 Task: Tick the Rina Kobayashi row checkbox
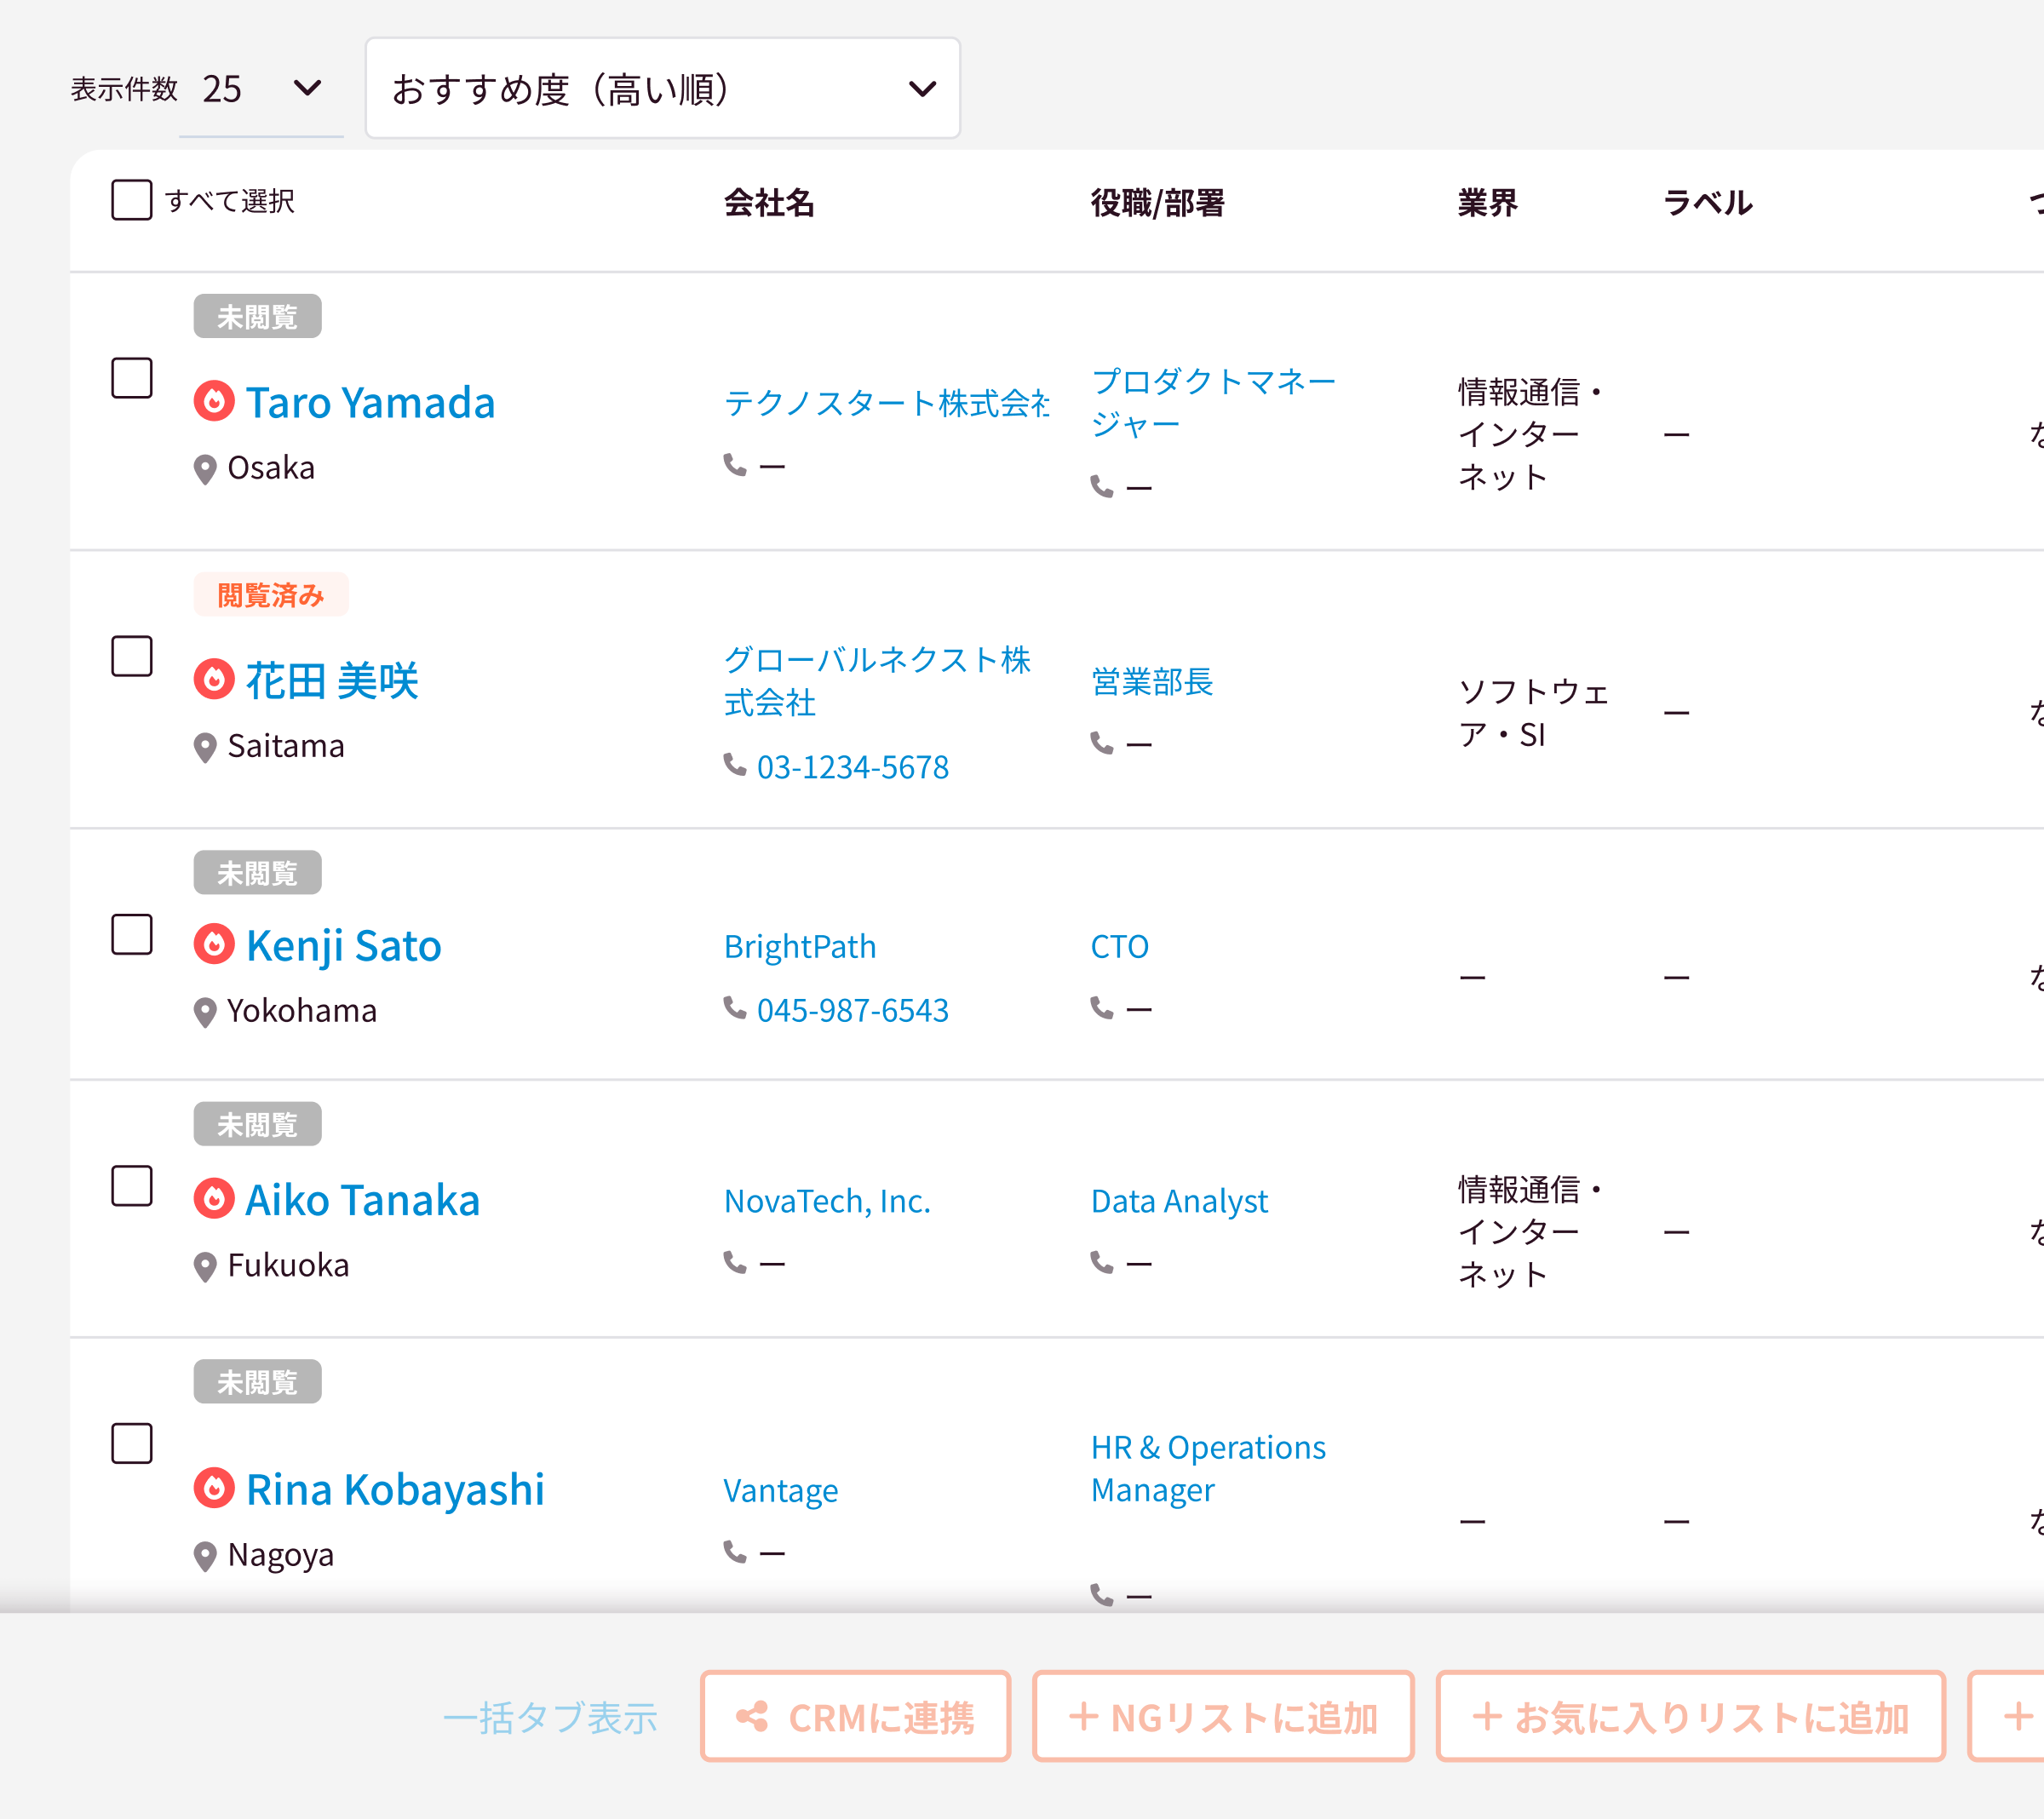tap(132, 1443)
